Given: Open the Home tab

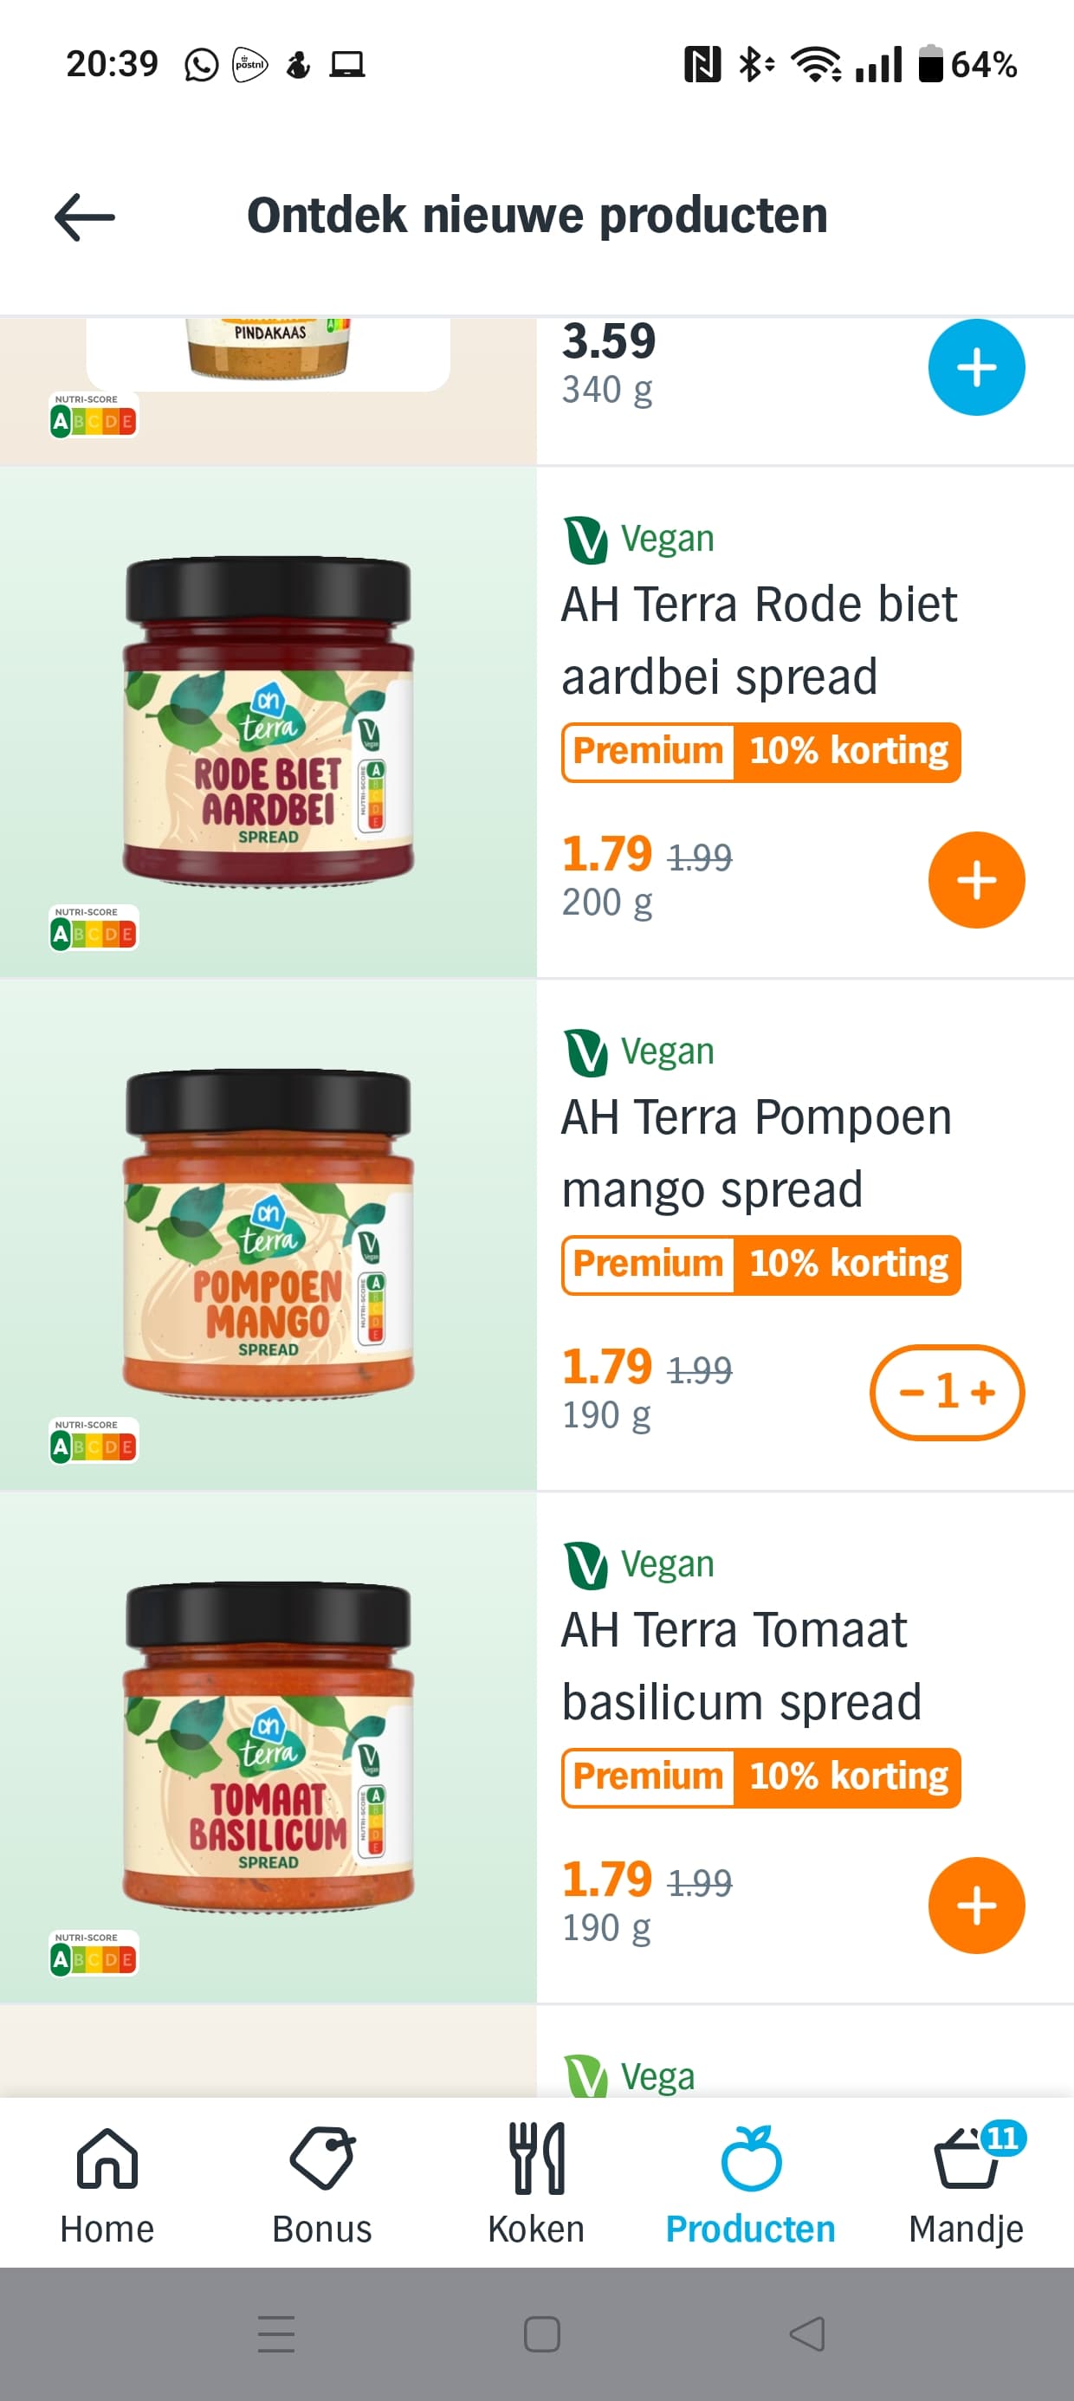Looking at the screenshot, I should pyautogui.click(x=107, y=2183).
